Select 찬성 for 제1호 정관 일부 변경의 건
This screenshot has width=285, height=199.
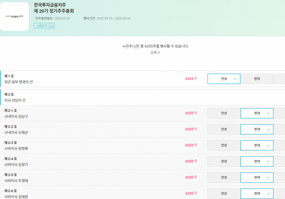click(224, 79)
